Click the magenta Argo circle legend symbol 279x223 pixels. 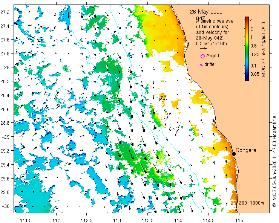[202, 57]
